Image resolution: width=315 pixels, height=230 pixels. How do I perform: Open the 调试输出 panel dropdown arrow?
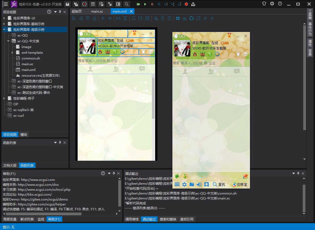tap(293, 173)
